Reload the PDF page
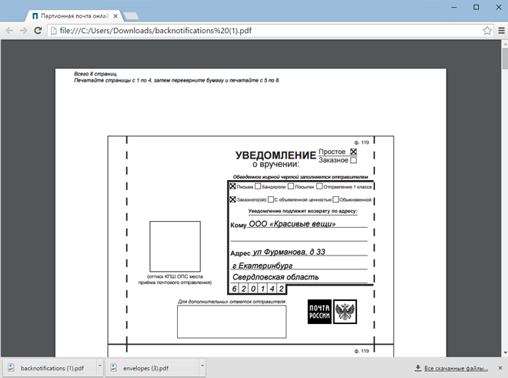 38,31
